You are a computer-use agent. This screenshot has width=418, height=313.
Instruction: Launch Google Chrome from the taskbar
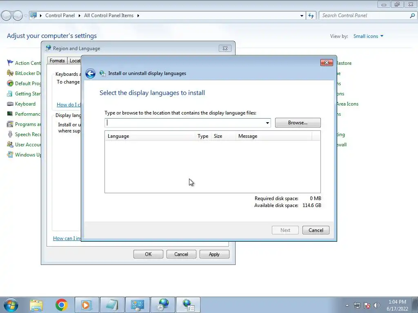coord(62,305)
